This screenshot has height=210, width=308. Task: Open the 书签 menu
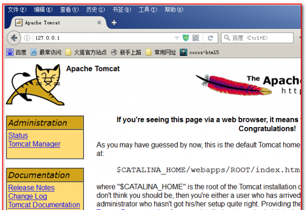click(x=122, y=9)
